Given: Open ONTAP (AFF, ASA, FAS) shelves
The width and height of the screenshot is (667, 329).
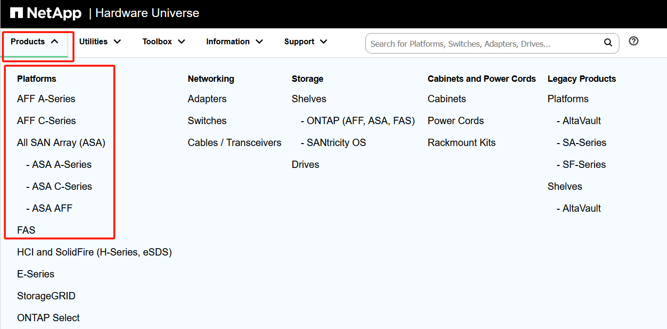Looking at the screenshot, I should pyautogui.click(x=361, y=121).
